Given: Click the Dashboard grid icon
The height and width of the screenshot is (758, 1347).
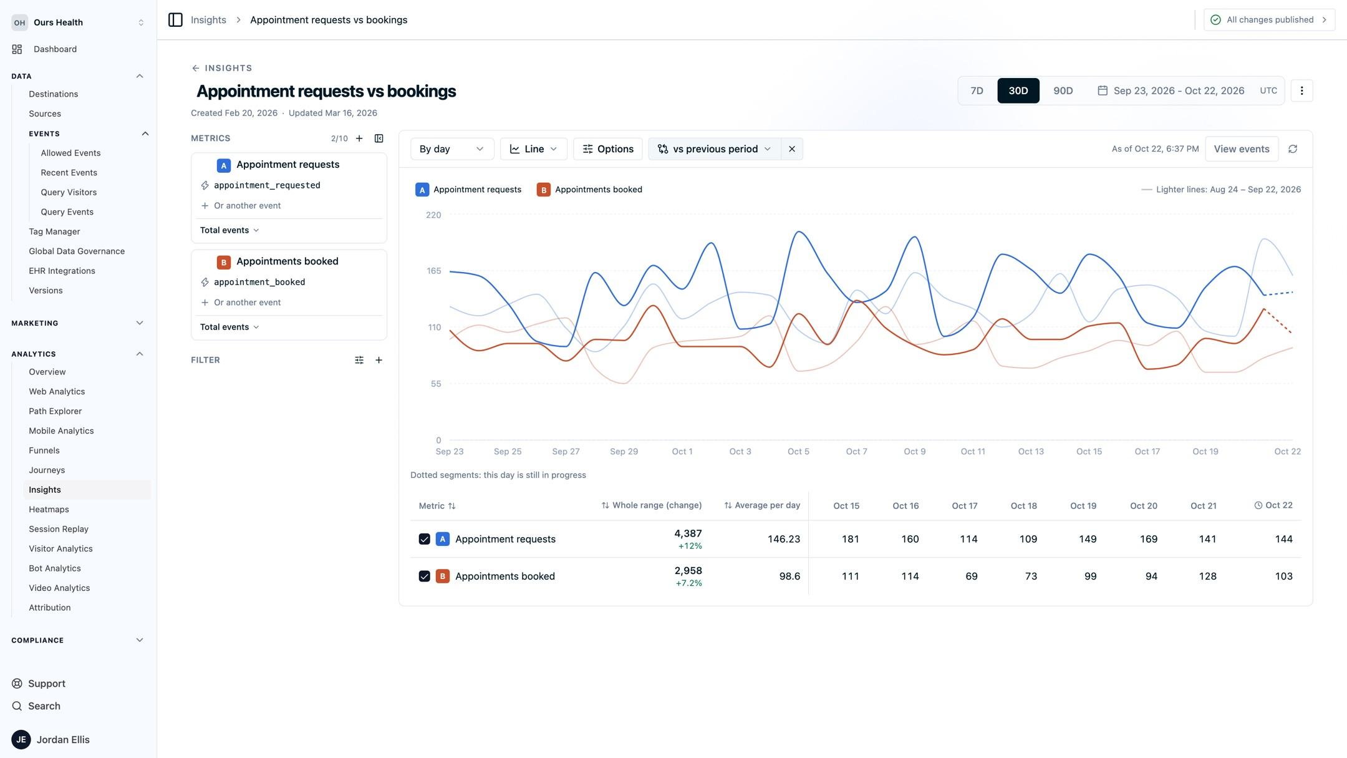Looking at the screenshot, I should coord(17,49).
